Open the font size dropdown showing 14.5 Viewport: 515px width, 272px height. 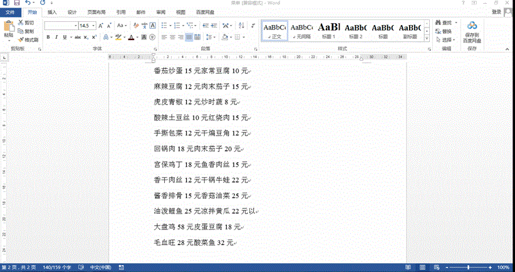tap(93, 26)
